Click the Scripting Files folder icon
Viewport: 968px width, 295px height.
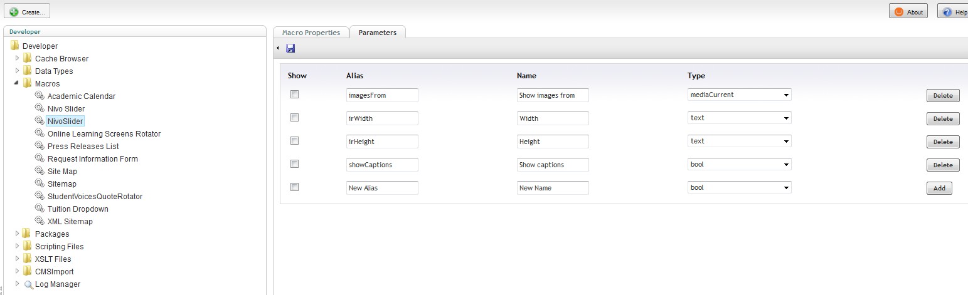(x=27, y=246)
